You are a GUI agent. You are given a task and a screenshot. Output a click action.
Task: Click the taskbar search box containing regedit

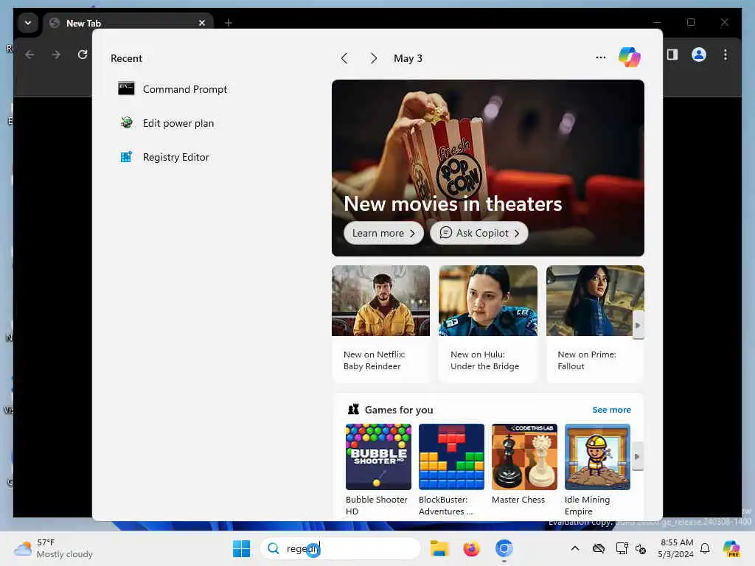point(341,548)
